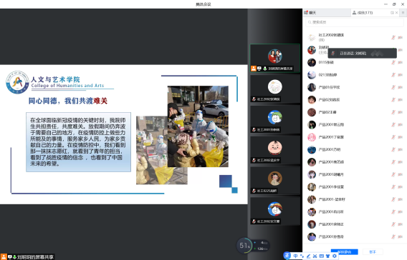Image resolution: width=407 pixels, height=260 pixels.
Task: Select the screen-sharing presenter's video tile
Action: pos(275,58)
